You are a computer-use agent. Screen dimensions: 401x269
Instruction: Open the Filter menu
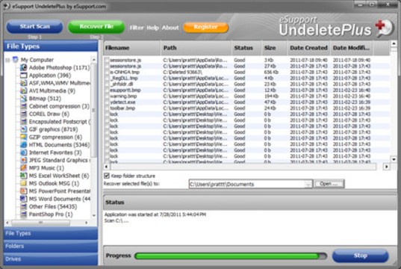tap(137, 28)
